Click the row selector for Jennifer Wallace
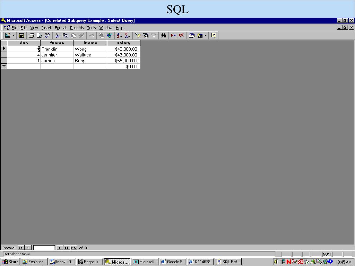The height and width of the screenshot is (266, 355). tap(4, 55)
